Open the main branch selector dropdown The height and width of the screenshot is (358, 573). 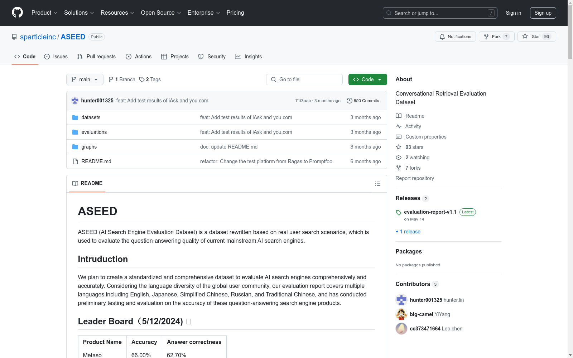85,79
